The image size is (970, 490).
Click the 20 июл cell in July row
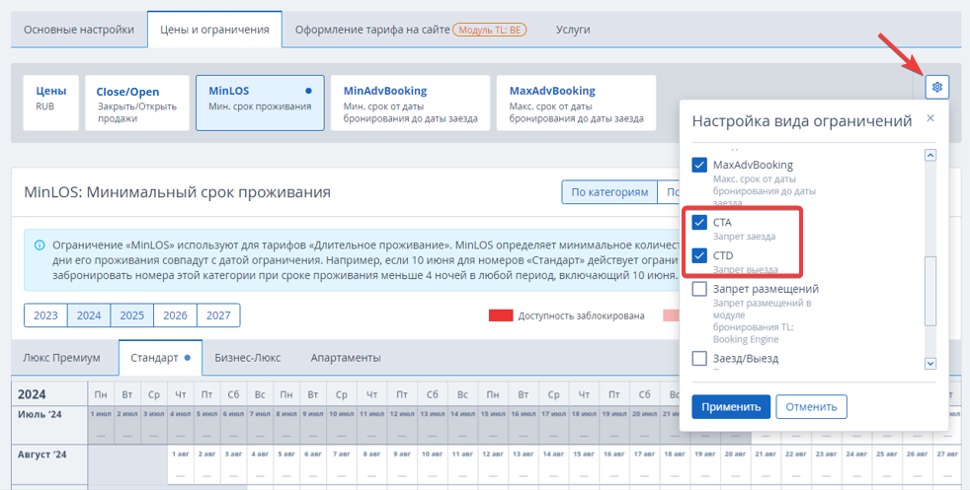[644, 424]
